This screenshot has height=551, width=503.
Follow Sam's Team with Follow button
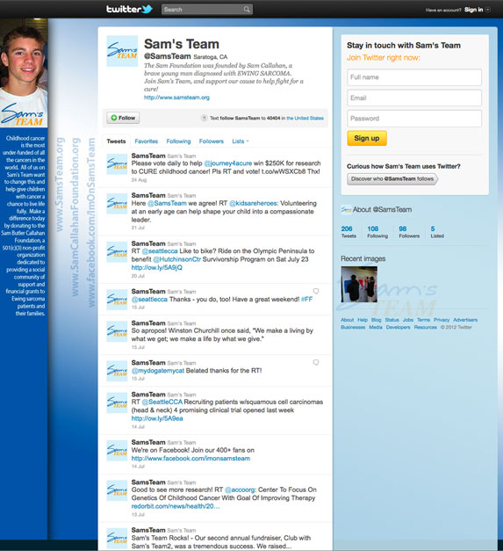pos(123,118)
